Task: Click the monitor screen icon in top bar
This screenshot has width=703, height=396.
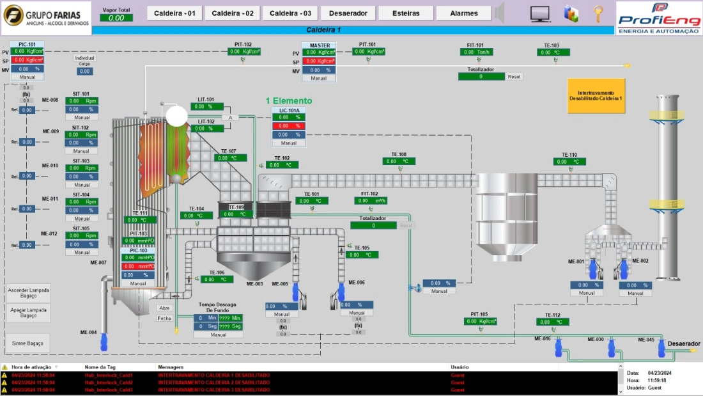Action: [x=540, y=14]
